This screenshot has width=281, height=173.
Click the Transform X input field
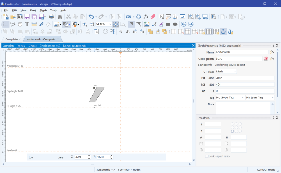coord(213,124)
